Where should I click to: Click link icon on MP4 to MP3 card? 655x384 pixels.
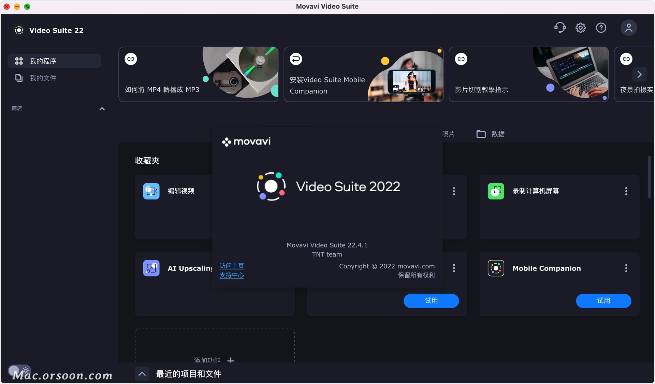(x=131, y=59)
